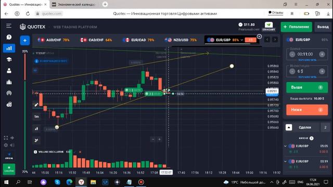333x187 pixels.
Task: Select the drawing pencil tool on chart
Action: pyautogui.click(x=36, y=105)
